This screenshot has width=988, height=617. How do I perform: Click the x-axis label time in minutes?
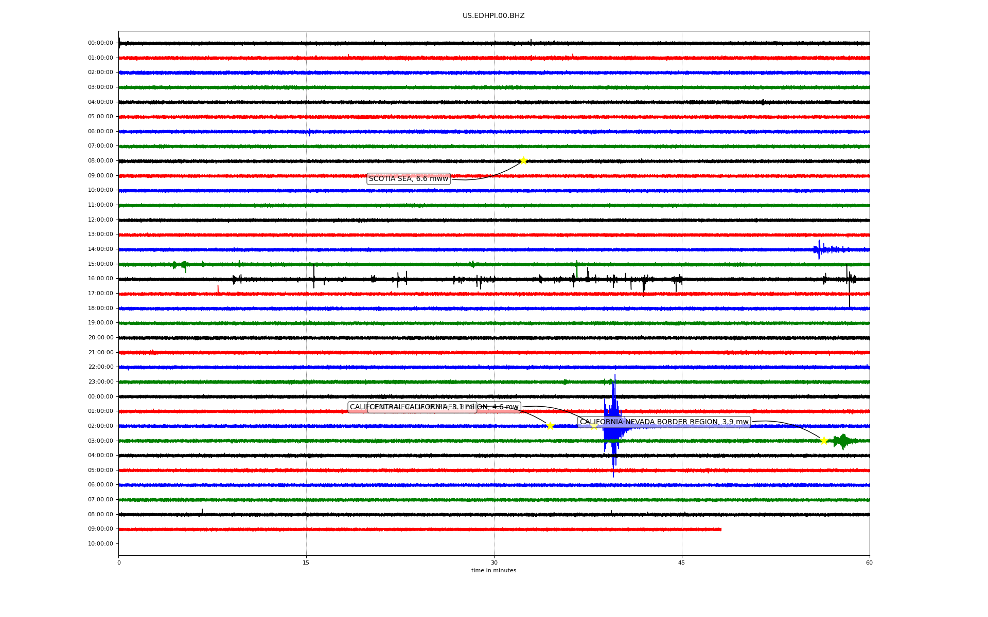pos(493,571)
